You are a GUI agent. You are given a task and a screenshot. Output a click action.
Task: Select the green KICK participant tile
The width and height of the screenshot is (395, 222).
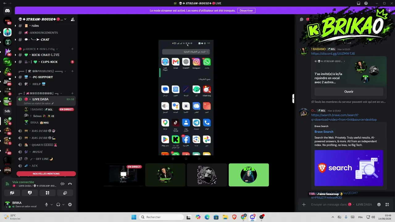point(249,175)
